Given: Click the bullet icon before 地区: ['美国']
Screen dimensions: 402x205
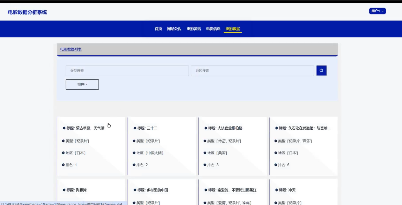Looking at the screenshot, I should [x=205, y=153].
